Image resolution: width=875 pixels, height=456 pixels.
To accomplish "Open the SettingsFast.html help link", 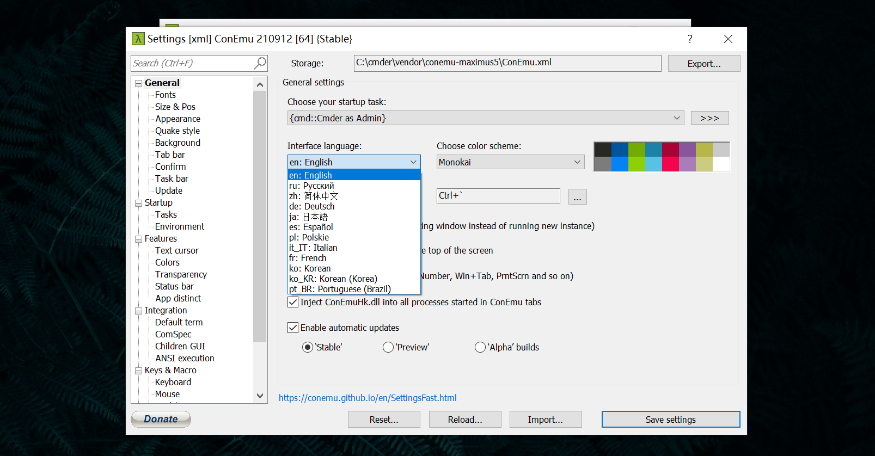I will click(x=368, y=398).
